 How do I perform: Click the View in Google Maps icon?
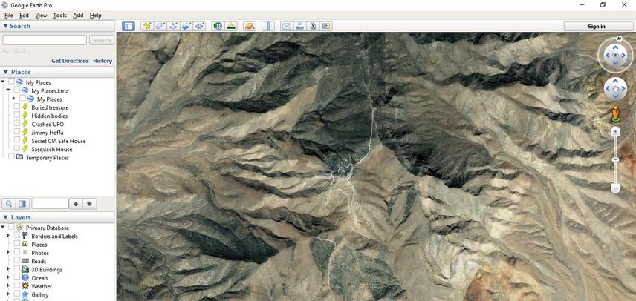[325, 26]
